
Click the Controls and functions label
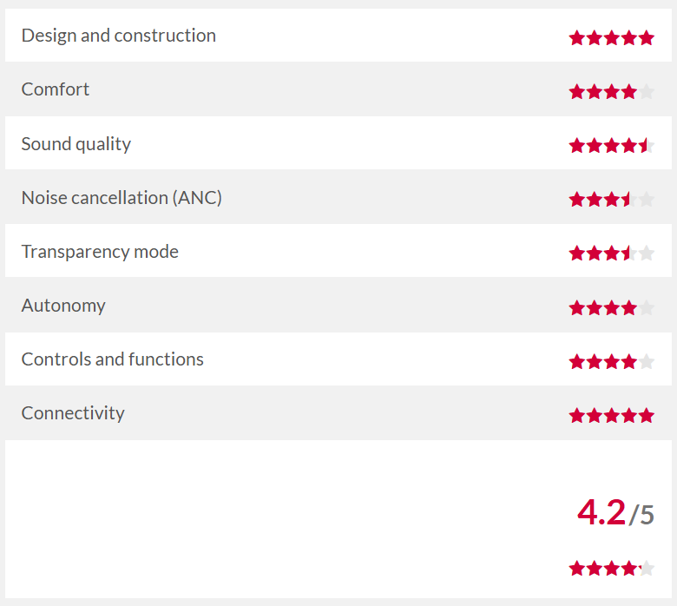coord(113,359)
